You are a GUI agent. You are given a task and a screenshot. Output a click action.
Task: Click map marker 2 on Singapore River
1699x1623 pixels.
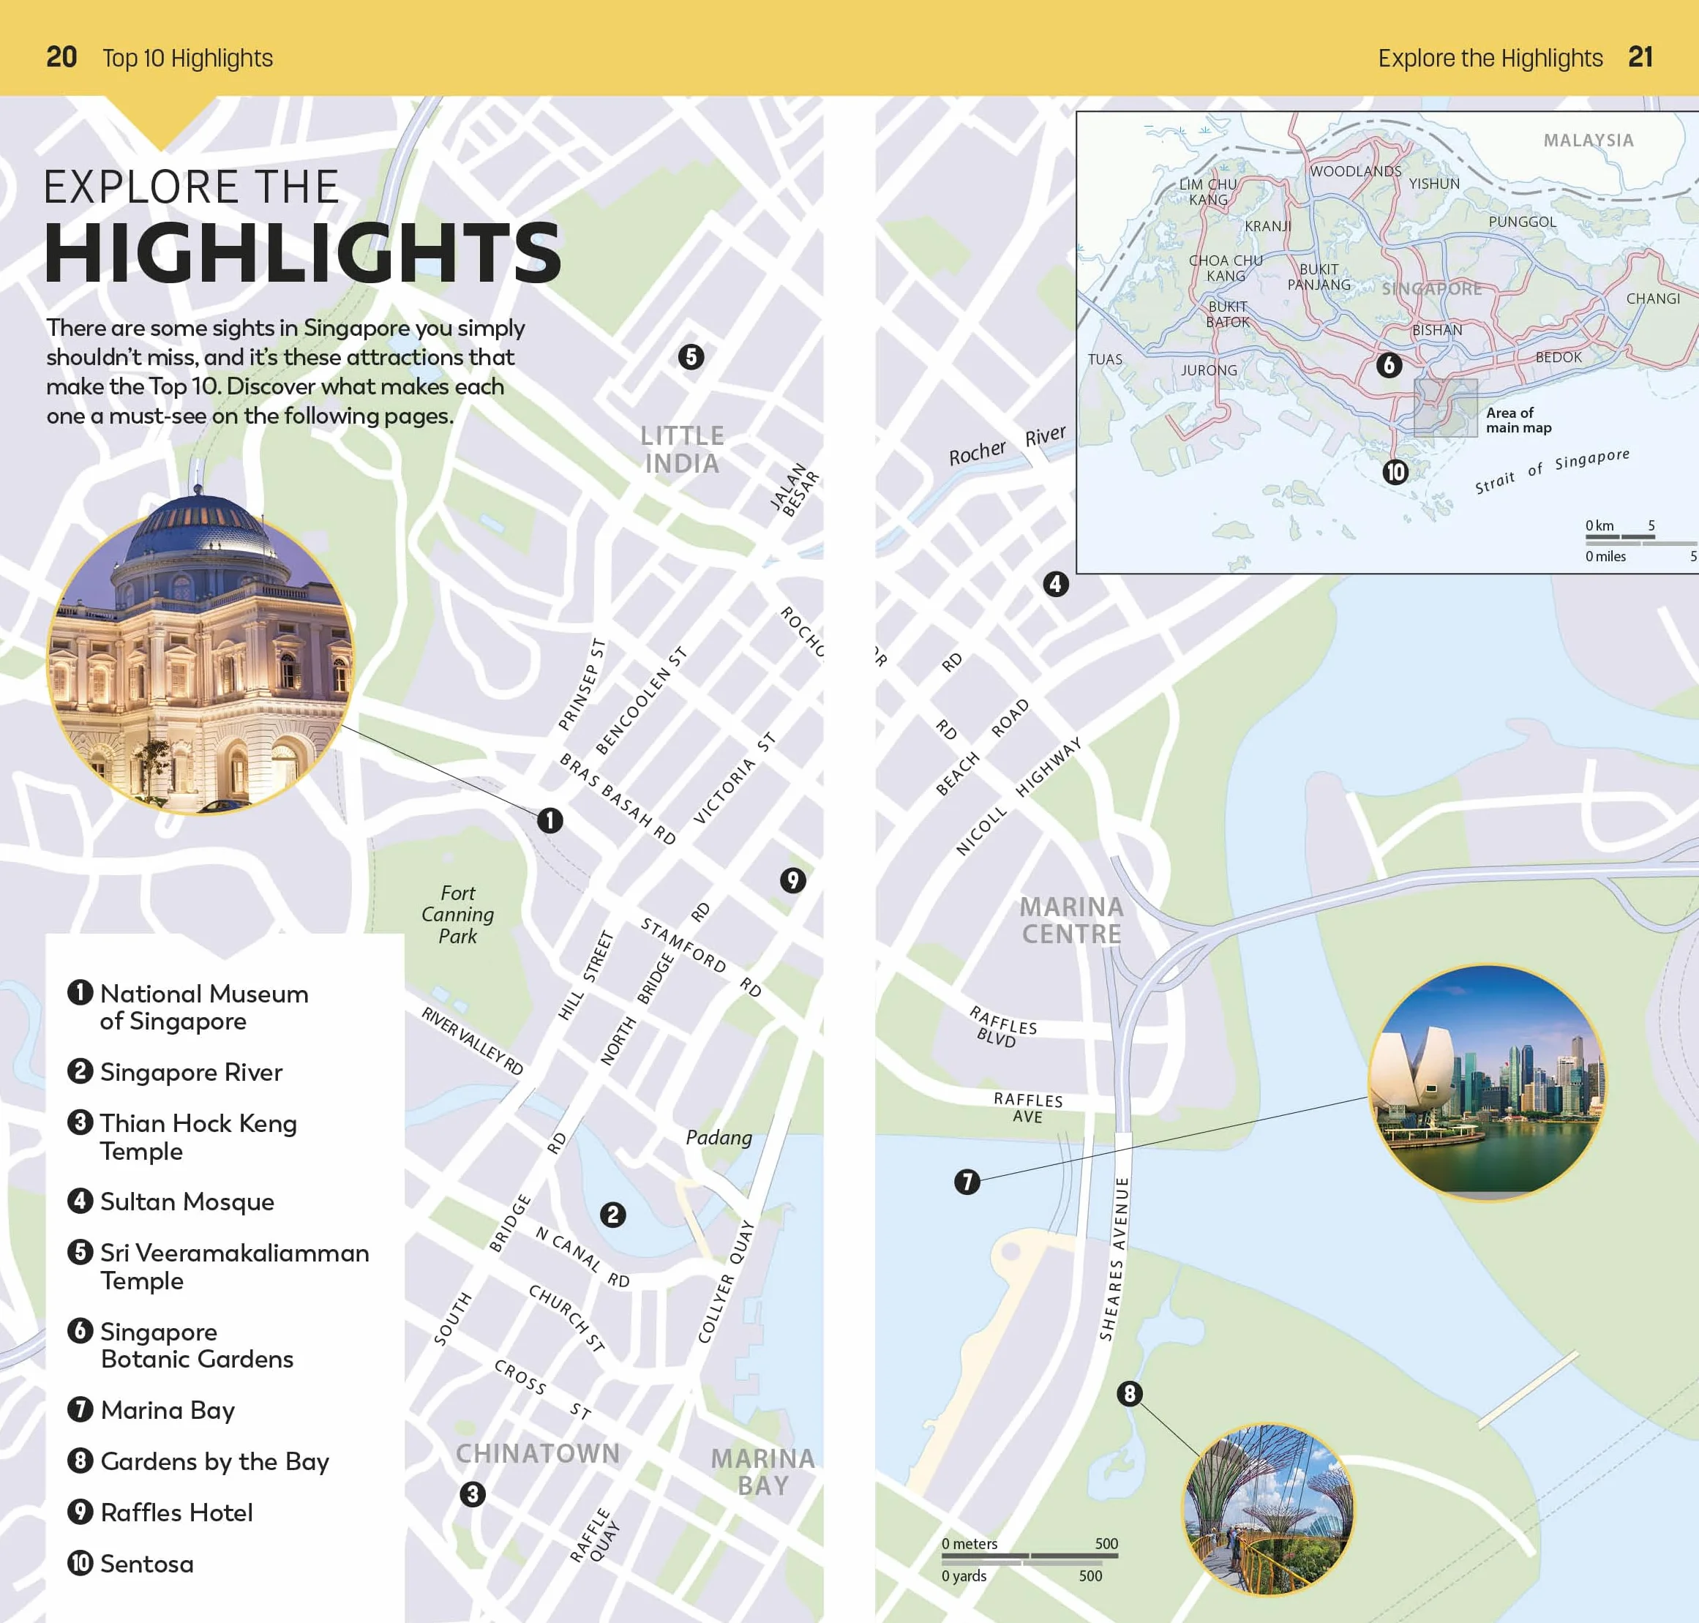coord(613,1215)
